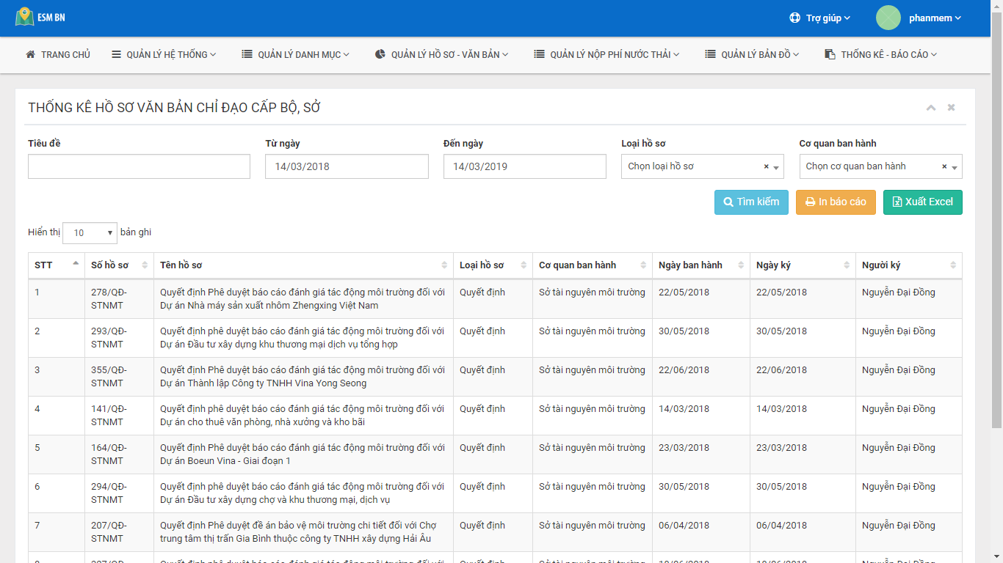Sort table by Ngày ban hành column
This screenshot has height=563, width=1003.
click(701, 265)
